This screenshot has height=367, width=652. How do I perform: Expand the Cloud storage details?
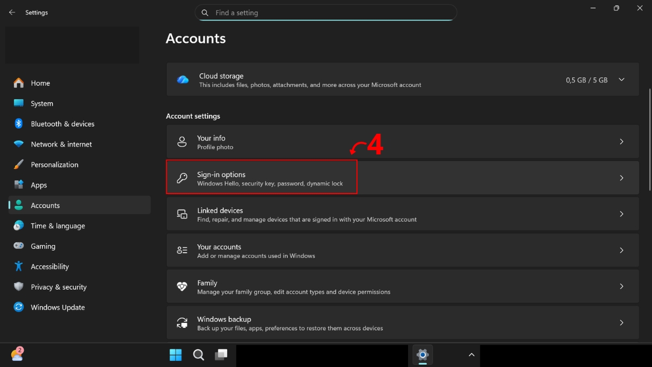621,79
